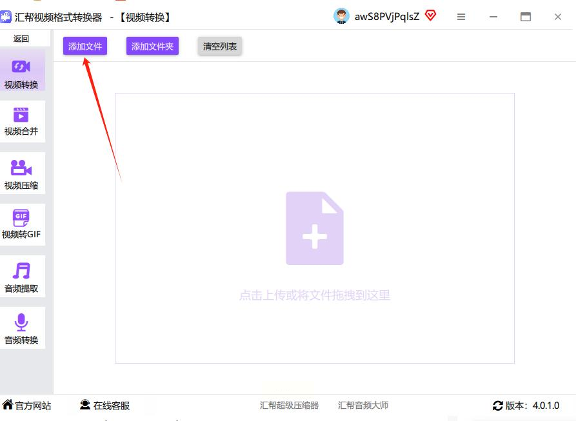Click the red VIP diamond badge
Viewport: 576px width, 421px height.
point(430,15)
